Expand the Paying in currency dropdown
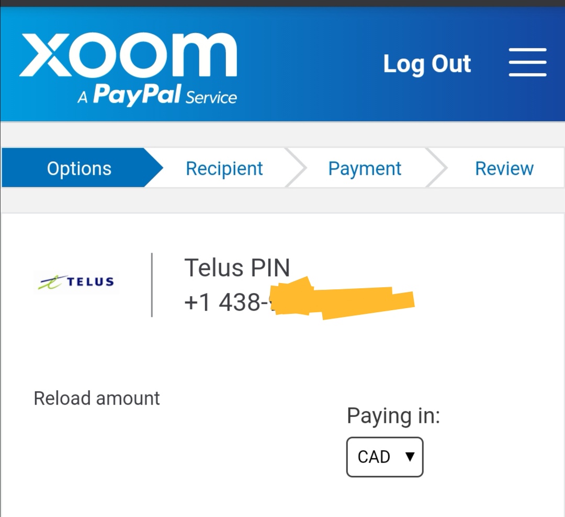 click(385, 457)
